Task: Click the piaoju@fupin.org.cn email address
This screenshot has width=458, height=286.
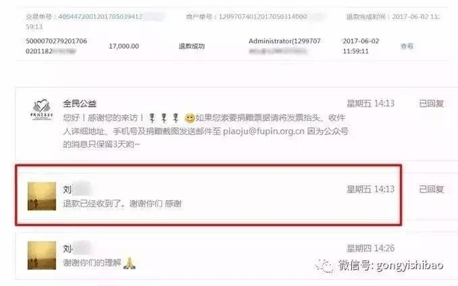Action: [x=264, y=132]
